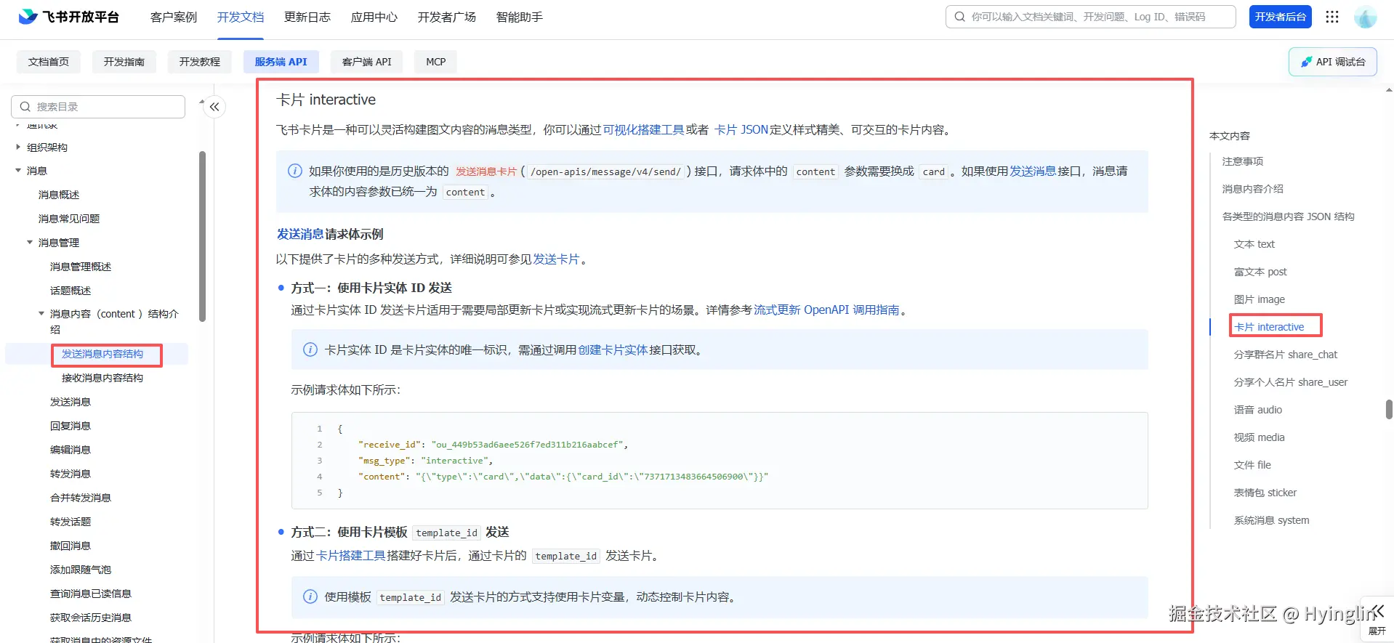Jump to 系统消息 system in page outline
1394x643 pixels.
coord(1272,520)
